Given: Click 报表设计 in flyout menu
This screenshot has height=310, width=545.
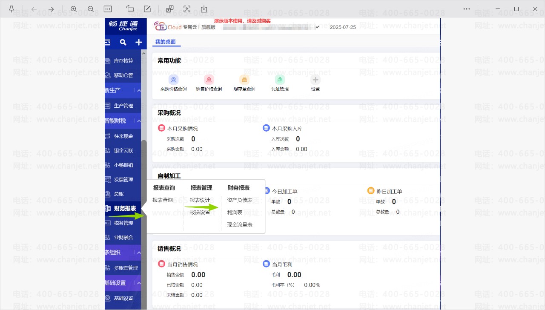Looking at the screenshot, I should tap(200, 200).
